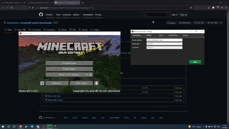Viewport: 229px width, 129px height.
Task: Switch to the Pull requests tab
Action: coord(35,30)
